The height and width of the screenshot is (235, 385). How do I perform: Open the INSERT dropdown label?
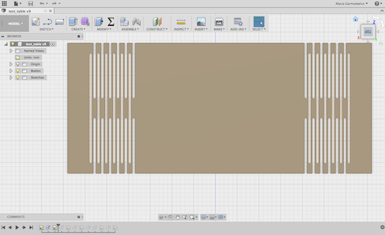[201, 29]
